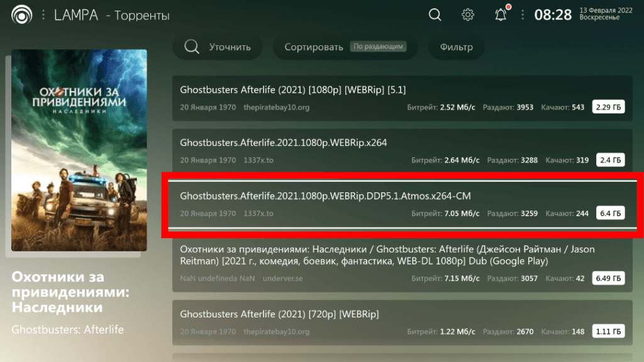
Task: Click the 08:28 clock in header
Action: (x=553, y=14)
